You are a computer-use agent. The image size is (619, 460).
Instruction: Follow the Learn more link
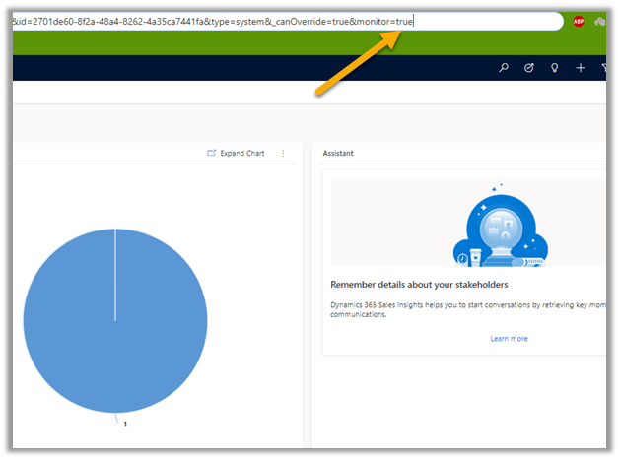pos(509,339)
